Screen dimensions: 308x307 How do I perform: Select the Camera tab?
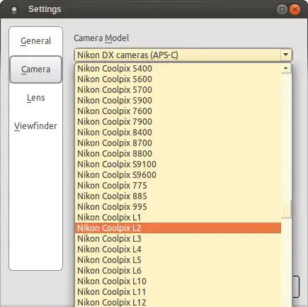[x=35, y=69]
